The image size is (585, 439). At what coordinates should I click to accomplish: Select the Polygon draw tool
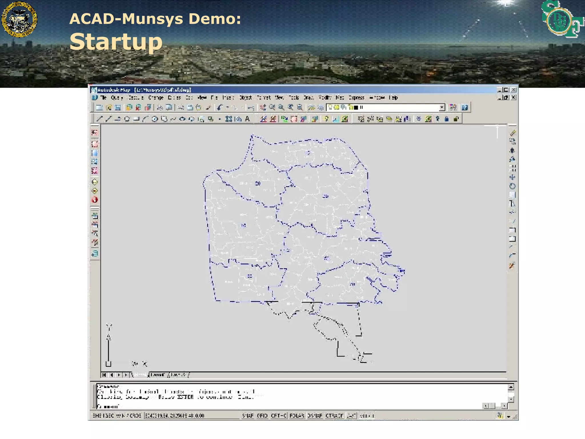[x=127, y=119]
